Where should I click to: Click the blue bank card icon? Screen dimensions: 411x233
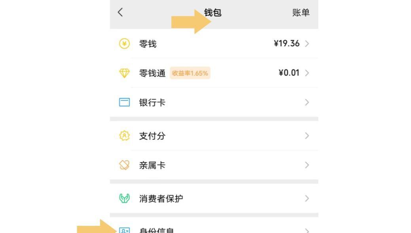pos(124,102)
